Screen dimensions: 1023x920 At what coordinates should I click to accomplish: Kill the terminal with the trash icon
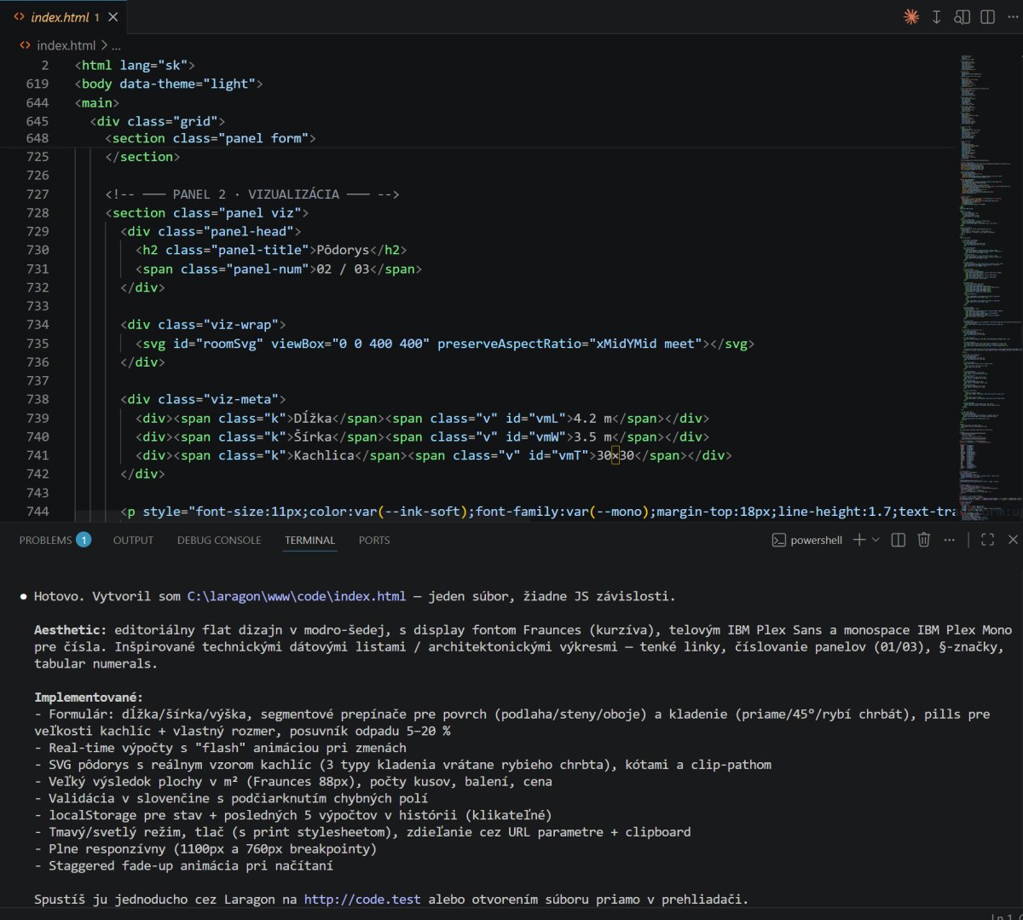pos(923,540)
